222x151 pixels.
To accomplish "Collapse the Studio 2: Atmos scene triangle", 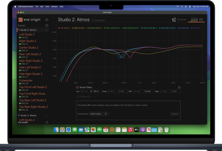I will pyautogui.click(x=19, y=30).
